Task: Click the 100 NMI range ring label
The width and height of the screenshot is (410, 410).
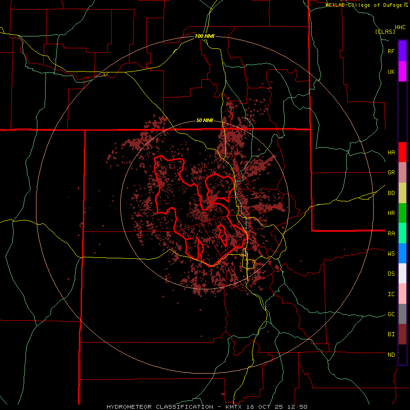Action: [205, 36]
